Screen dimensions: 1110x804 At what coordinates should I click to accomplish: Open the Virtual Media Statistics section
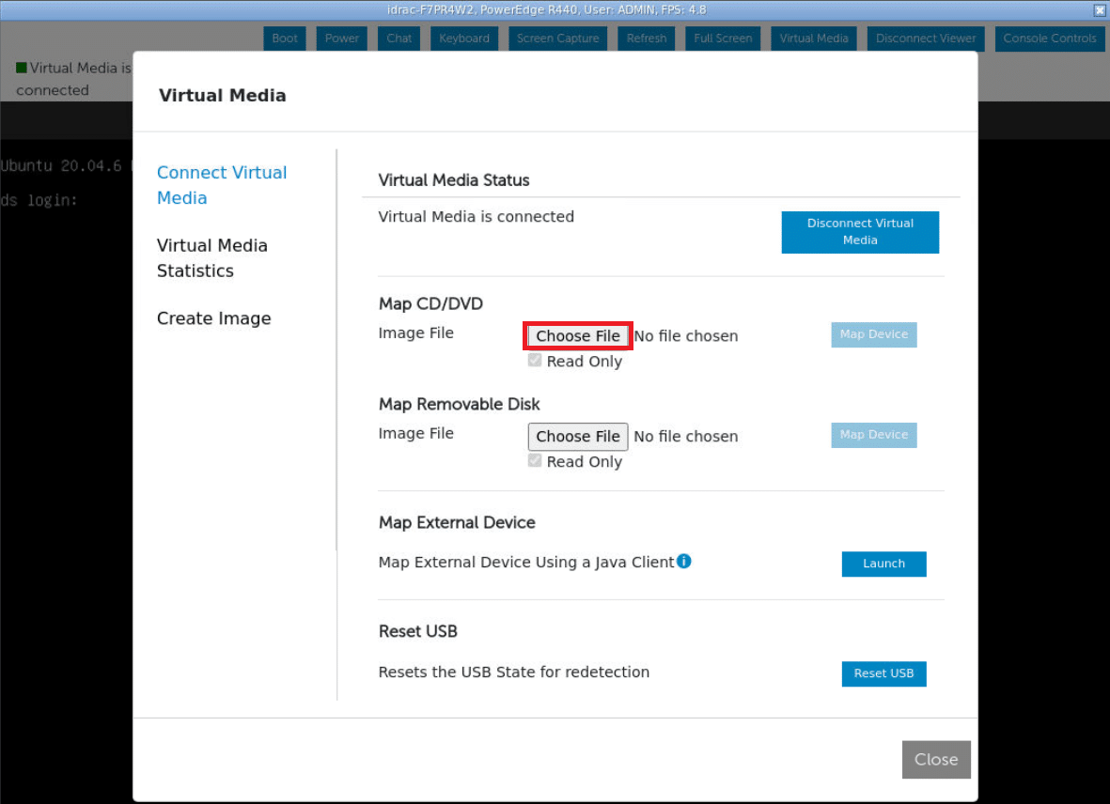[212, 258]
